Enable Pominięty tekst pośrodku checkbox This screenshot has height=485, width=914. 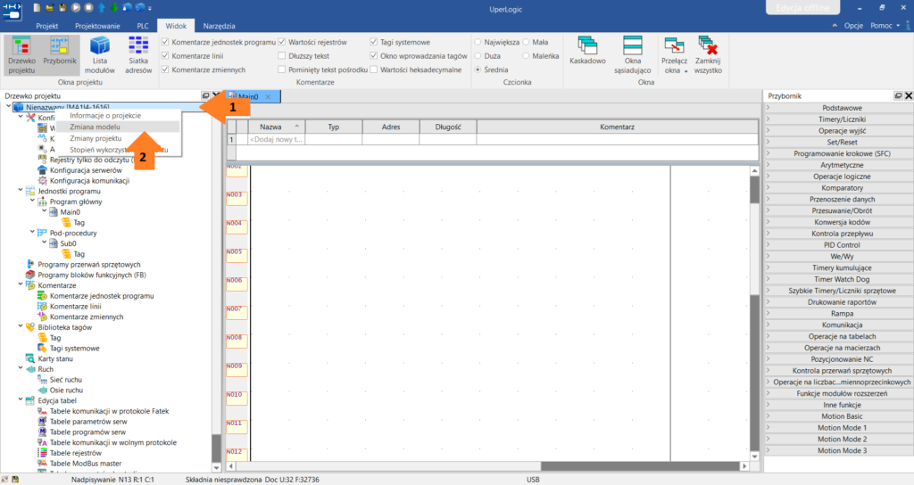pyautogui.click(x=281, y=70)
